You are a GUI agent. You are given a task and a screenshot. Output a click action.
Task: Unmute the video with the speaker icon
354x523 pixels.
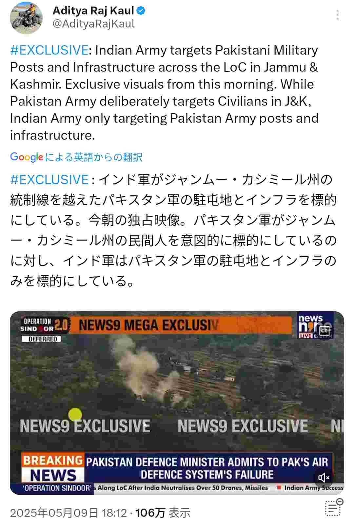tap(324, 478)
